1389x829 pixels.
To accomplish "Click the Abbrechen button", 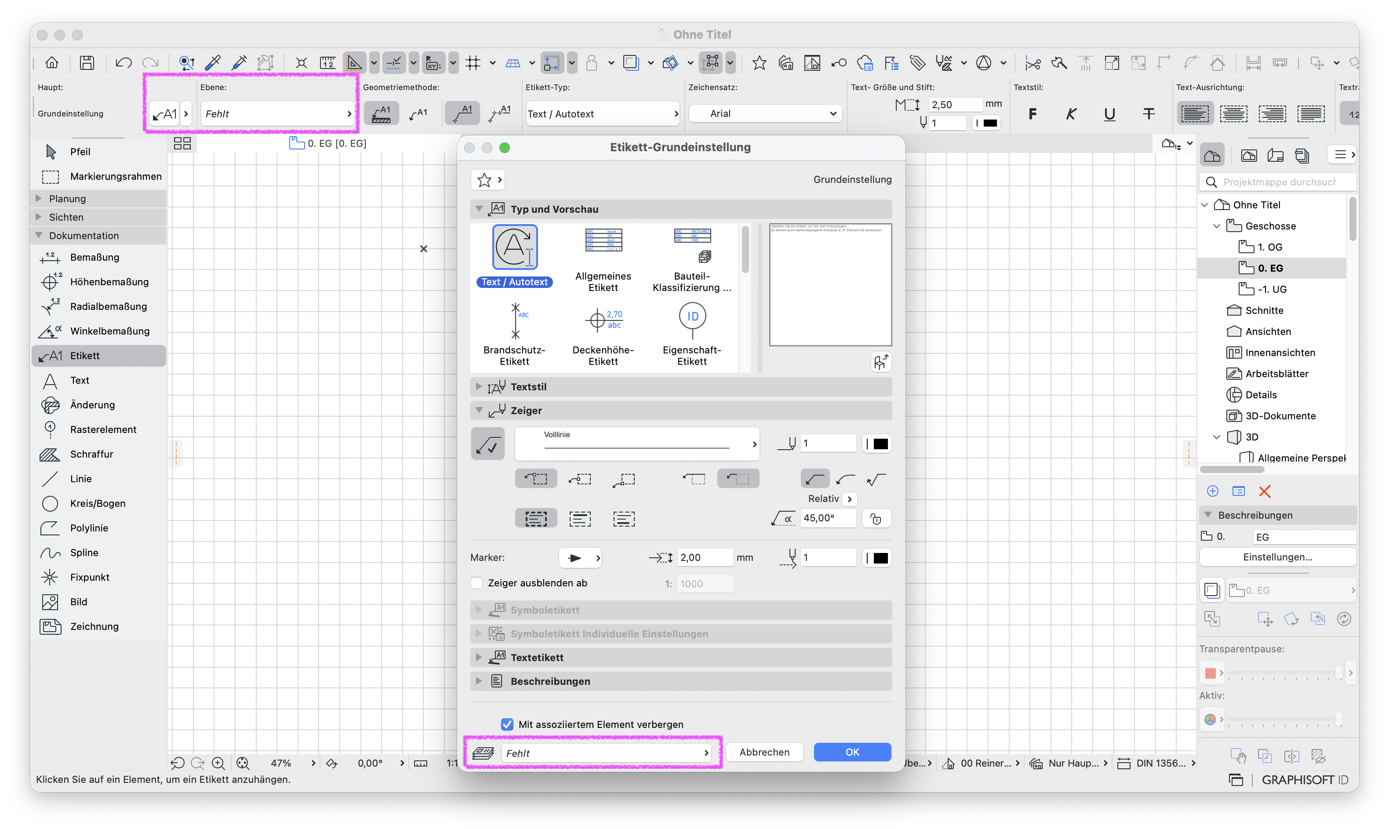I will click(764, 752).
